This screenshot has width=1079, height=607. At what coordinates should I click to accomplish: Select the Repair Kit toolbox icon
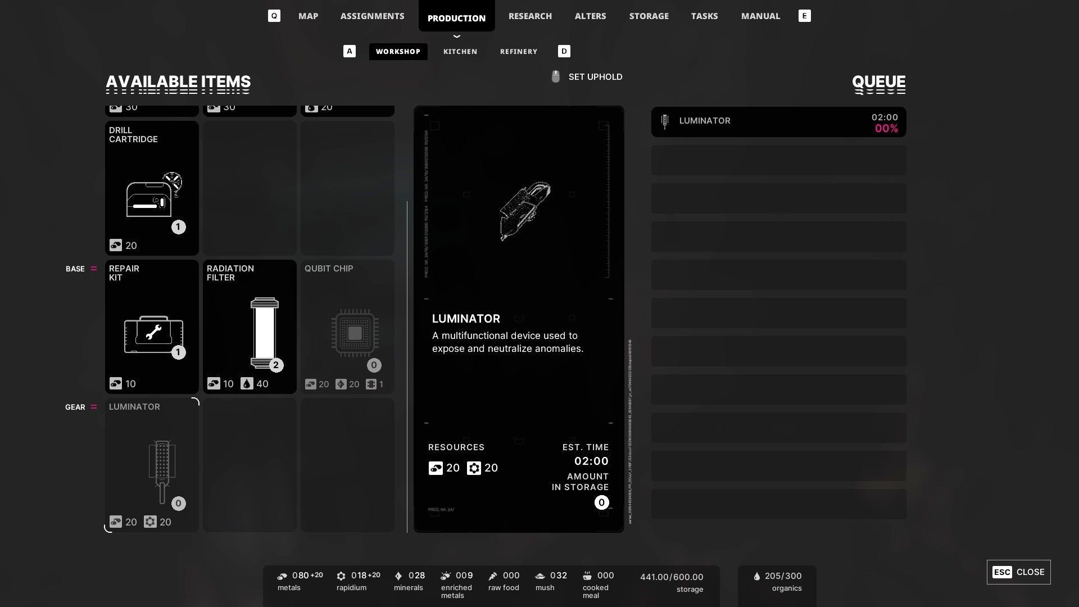point(153,334)
